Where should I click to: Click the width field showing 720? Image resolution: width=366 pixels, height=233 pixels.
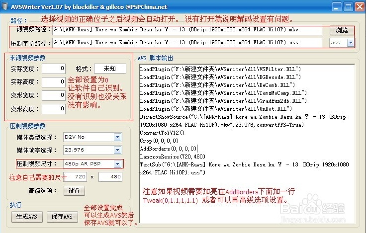(75, 177)
